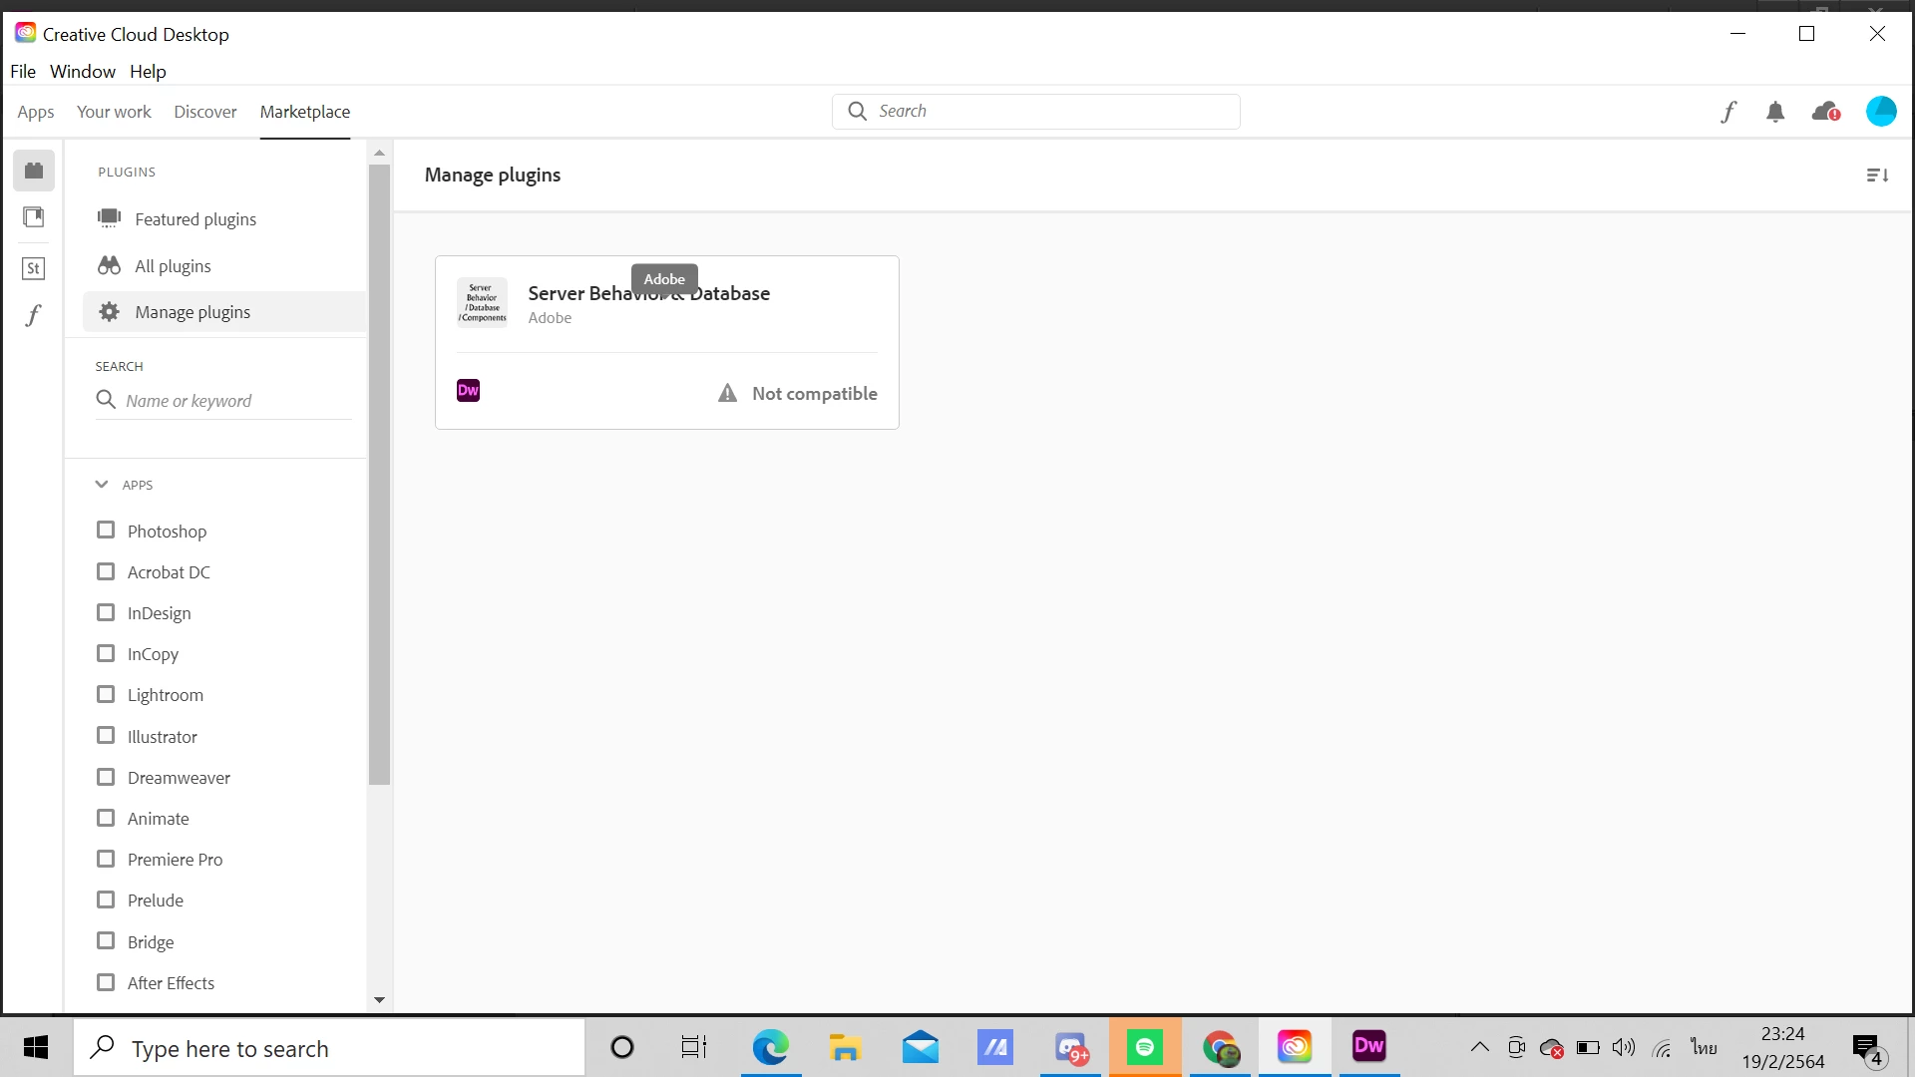Screen dimensions: 1915x1077
Task: Open the File menu
Action: pos(23,72)
